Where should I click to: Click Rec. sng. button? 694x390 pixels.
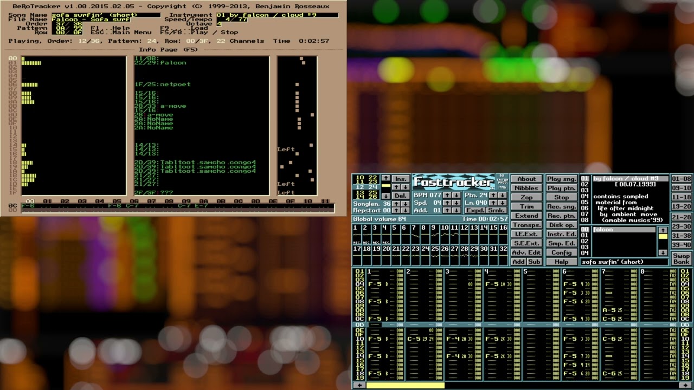point(562,206)
